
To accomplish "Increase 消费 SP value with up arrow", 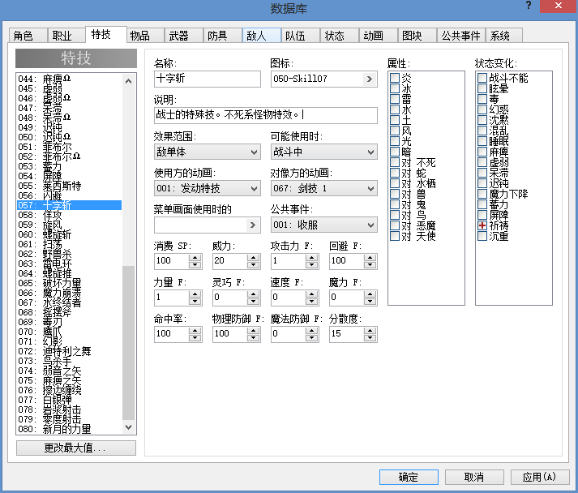I will pos(195,257).
